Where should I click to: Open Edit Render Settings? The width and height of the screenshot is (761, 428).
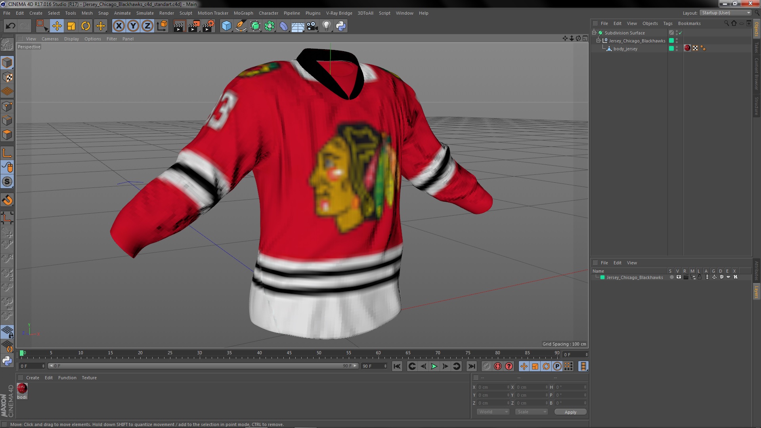tap(208, 26)
